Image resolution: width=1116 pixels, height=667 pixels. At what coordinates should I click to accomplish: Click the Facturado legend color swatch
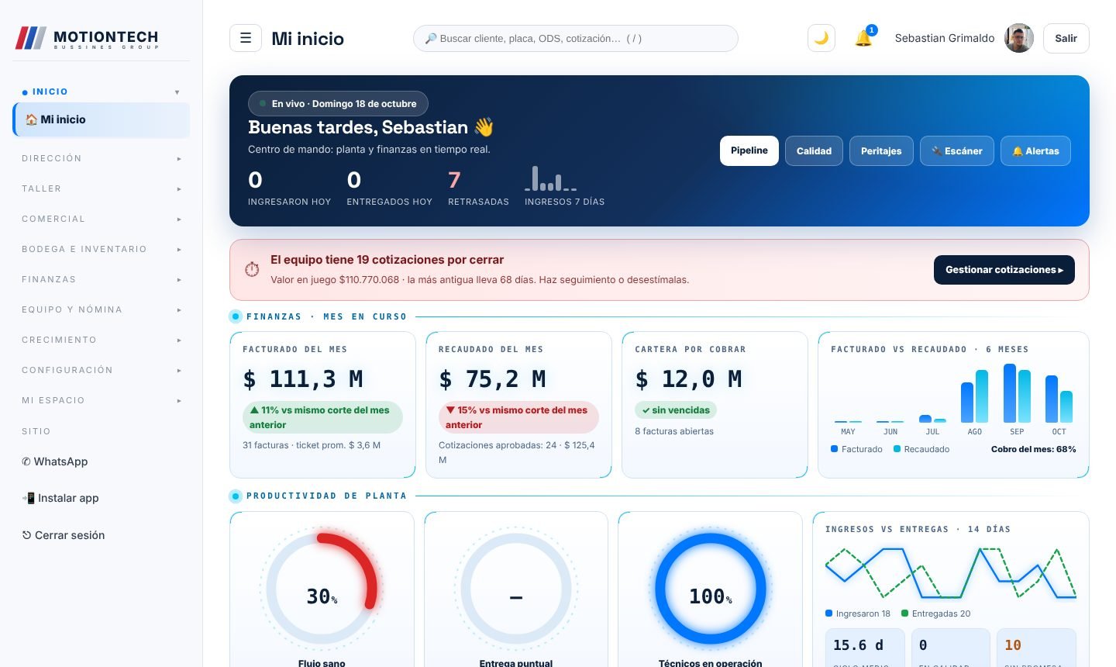click(x=834, y=449)
